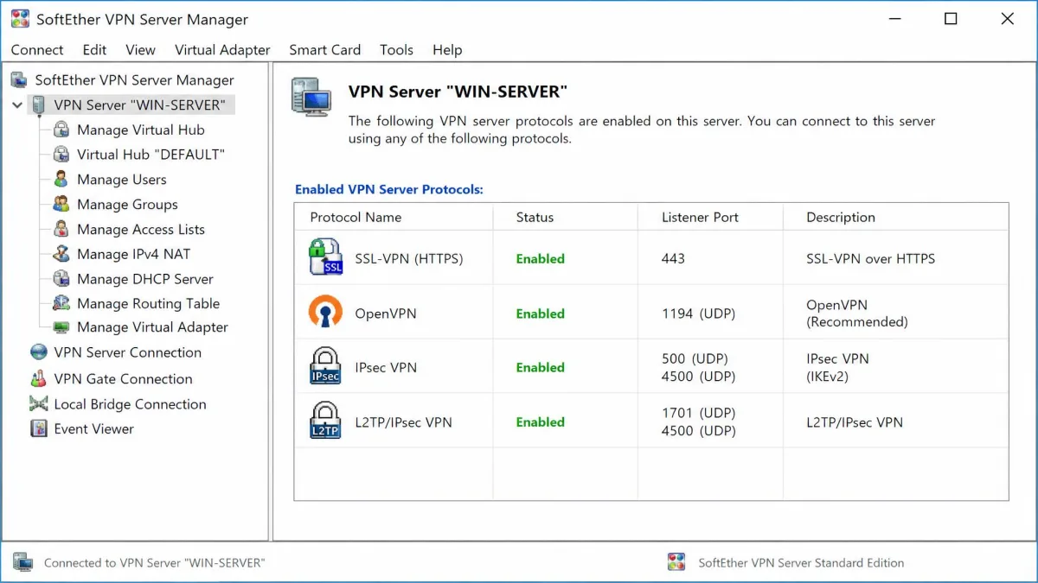Click the Manage Groups people icon
The image size is (1038, 583).
[x=61, y=205]
